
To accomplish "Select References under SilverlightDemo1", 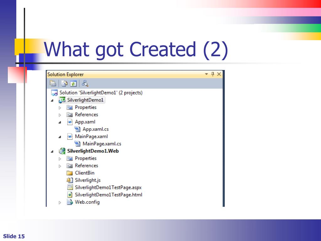I will tap(87, 115).
